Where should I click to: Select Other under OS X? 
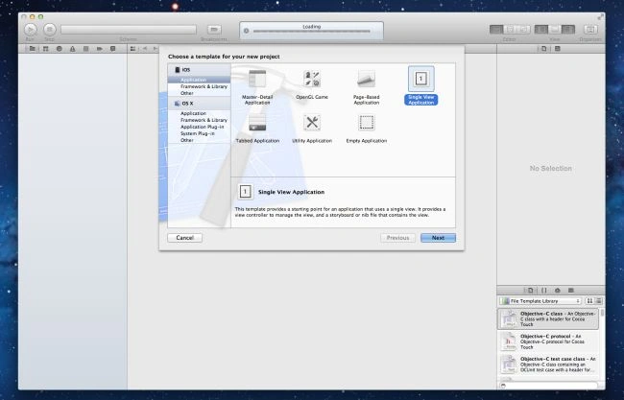186,140
